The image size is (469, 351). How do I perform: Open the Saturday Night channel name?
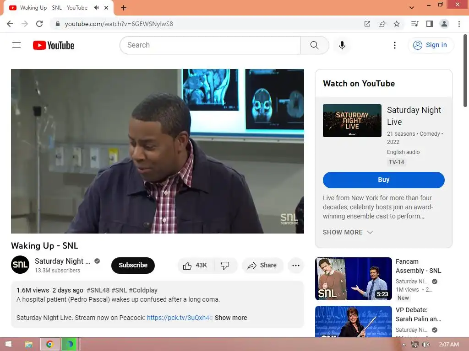coord(62,261)
